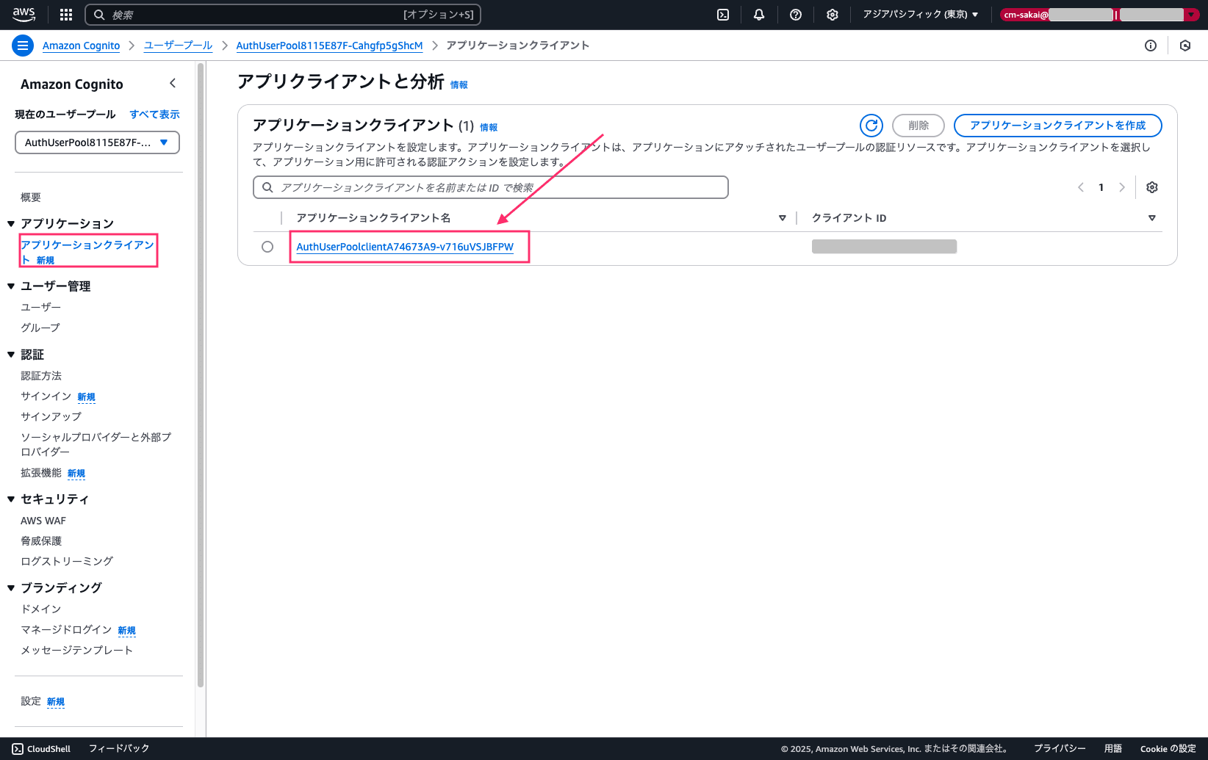Open 拡張機能 in sidebar
1208x760 pixels.
coord(41,473)
